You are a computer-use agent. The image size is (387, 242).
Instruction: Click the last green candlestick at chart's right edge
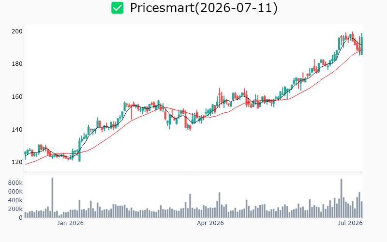tap(362, 45)
